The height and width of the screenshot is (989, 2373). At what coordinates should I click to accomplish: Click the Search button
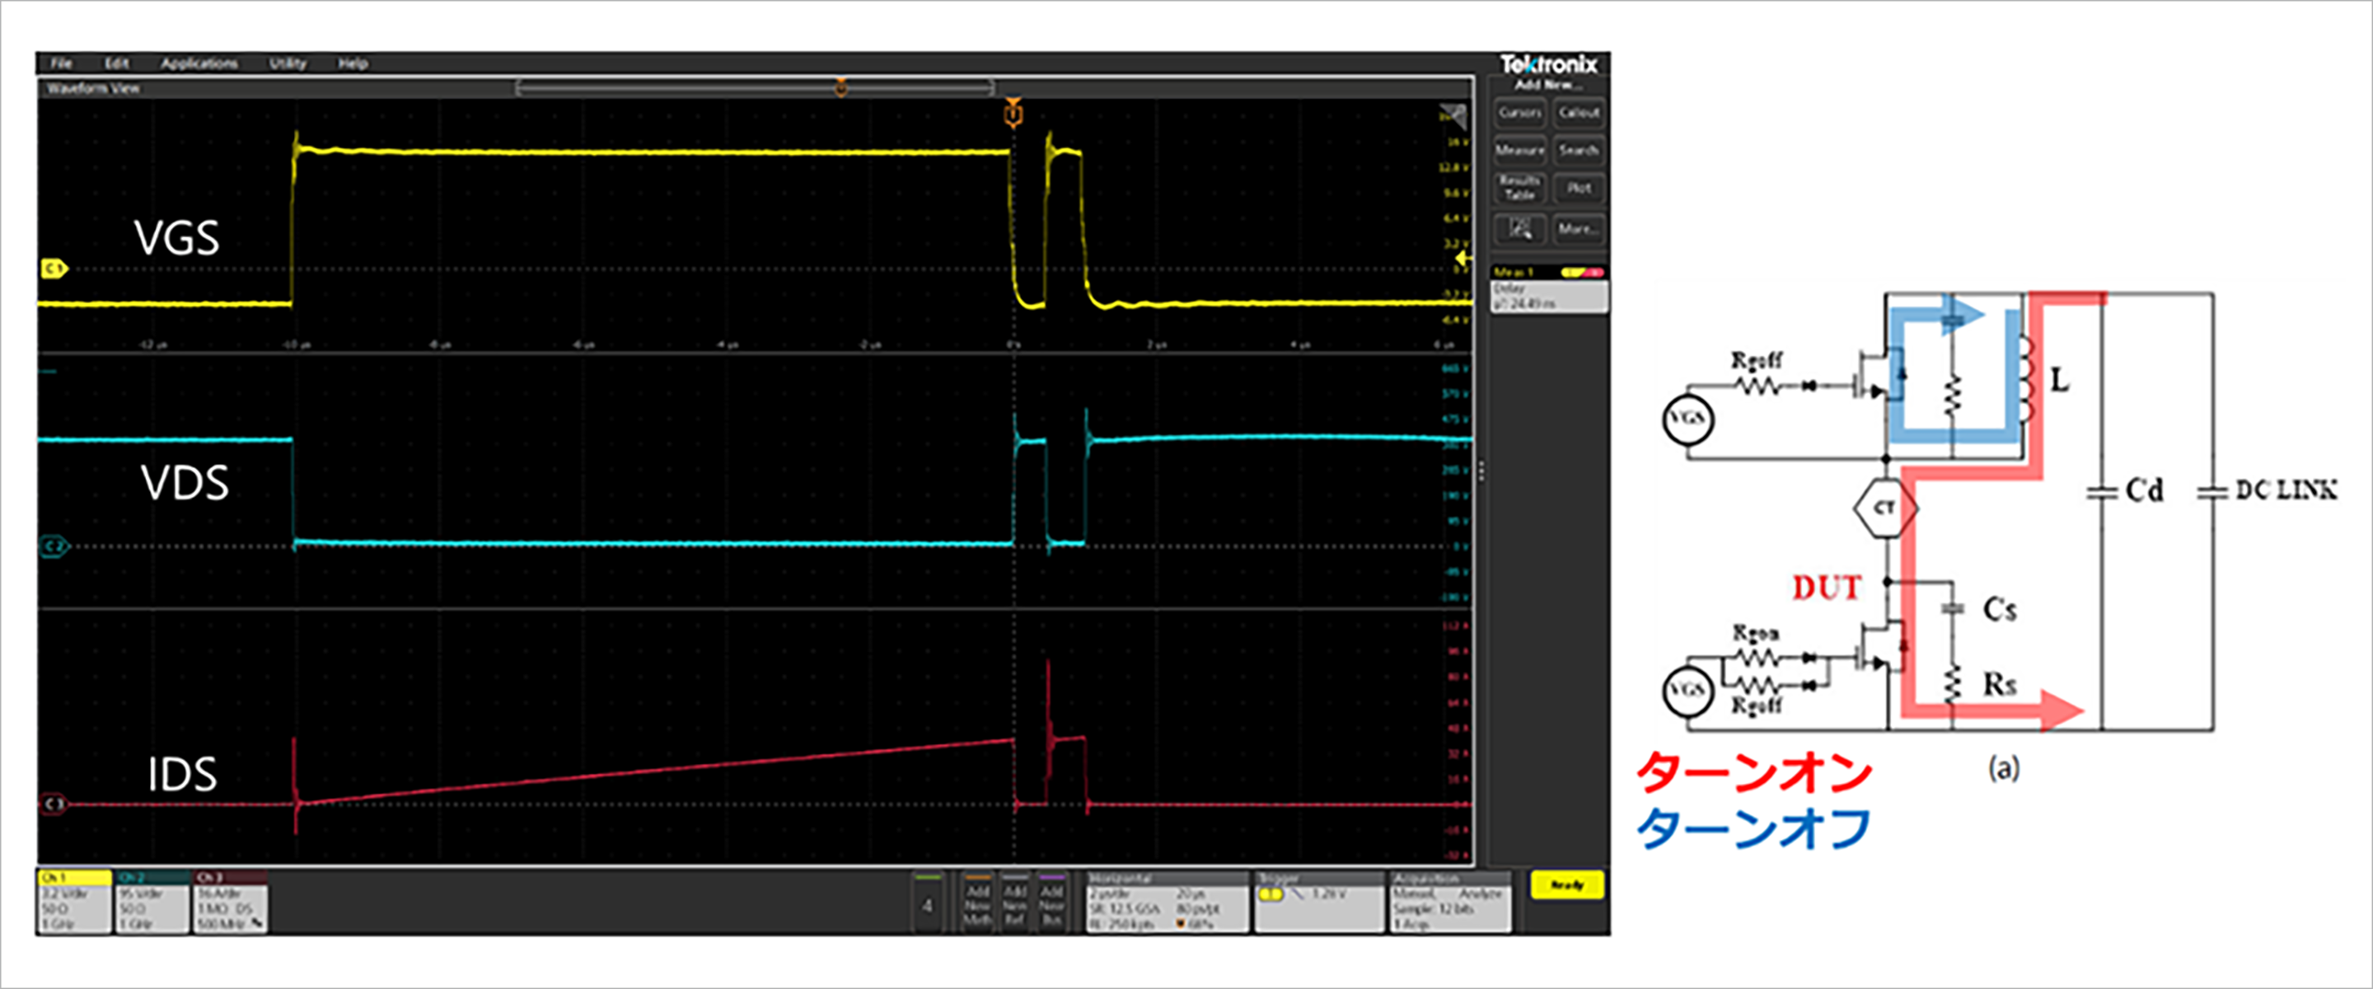(1579, 150)
